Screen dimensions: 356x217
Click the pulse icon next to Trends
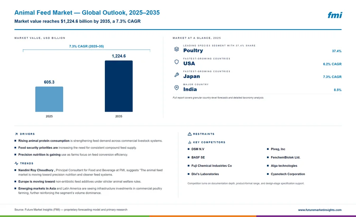16,163
